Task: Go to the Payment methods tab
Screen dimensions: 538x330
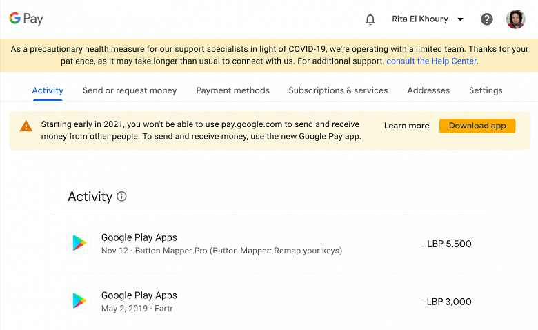Action: click(232, 90)
